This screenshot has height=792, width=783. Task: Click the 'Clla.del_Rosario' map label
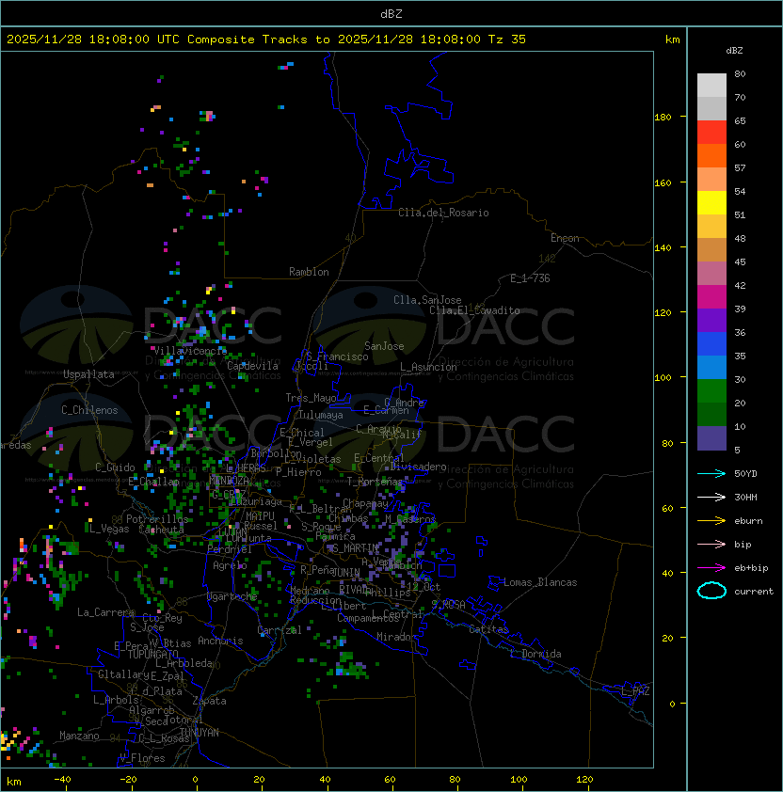[x=443, y=213]
